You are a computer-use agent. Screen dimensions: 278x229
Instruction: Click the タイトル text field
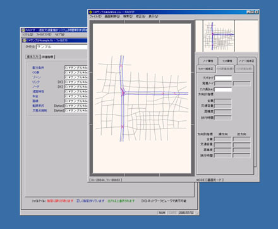(x=62, y=47)
